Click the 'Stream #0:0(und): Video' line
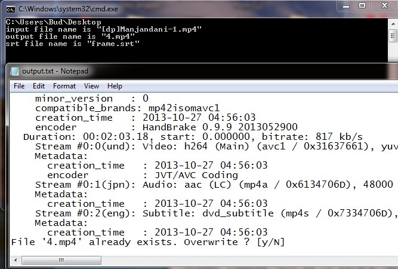Viewport: 398px width, 269px height. [217, 146]
